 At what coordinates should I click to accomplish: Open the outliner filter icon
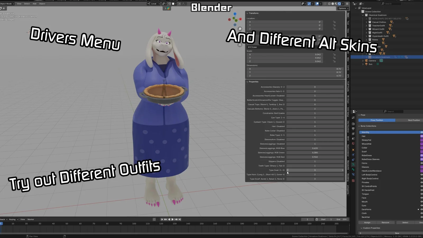click(x=361, y=4)
